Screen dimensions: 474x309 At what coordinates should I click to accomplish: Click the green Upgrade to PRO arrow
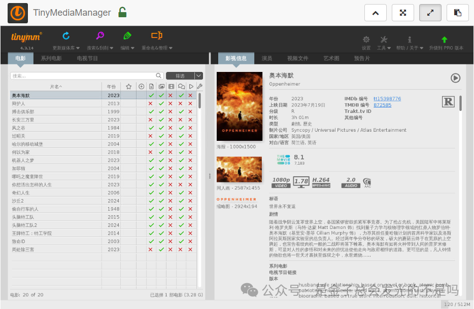pyautogui.click(x=445, y=40)
